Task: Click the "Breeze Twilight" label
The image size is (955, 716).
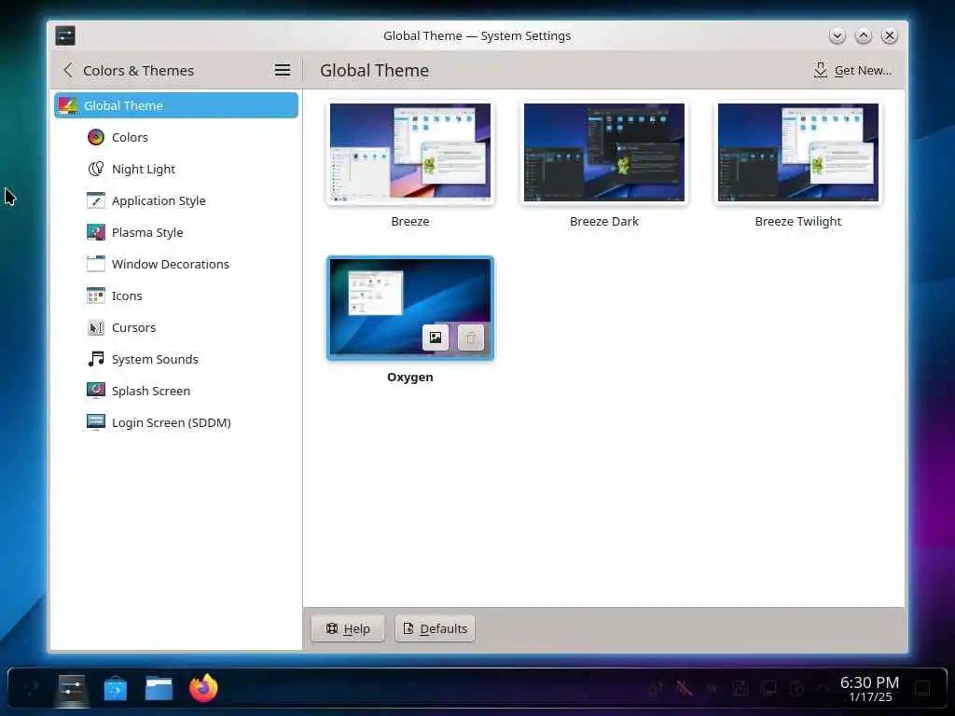Action: pyautogui.click(x=798, y=222)
